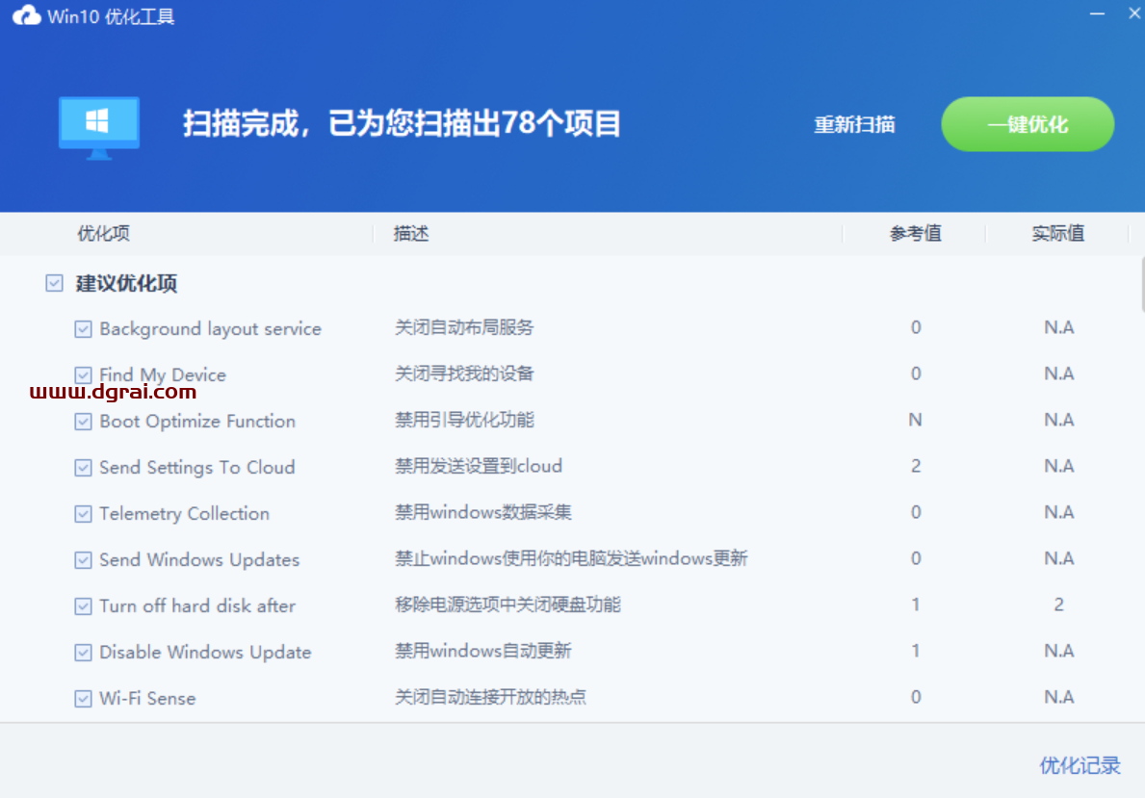
Task: Click the 优化项 column header
Action: click(x=102, y=233)
